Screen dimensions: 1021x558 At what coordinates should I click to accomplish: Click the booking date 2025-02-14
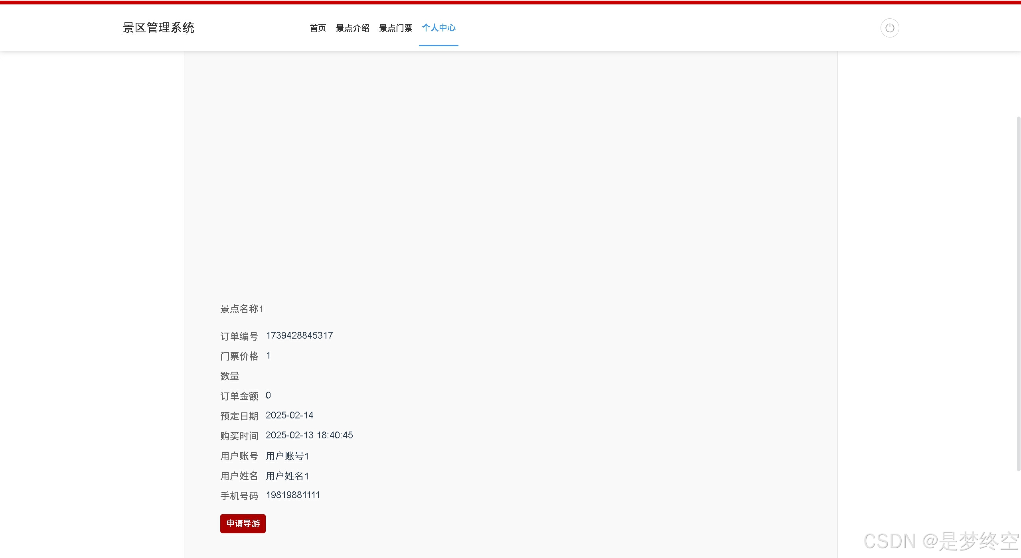coord(289,415)
